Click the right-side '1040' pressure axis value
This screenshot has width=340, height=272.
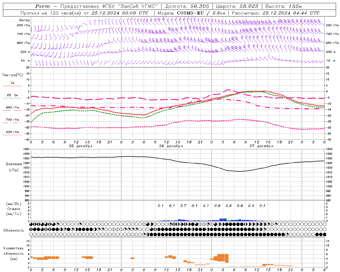click(x=329, y=149)
